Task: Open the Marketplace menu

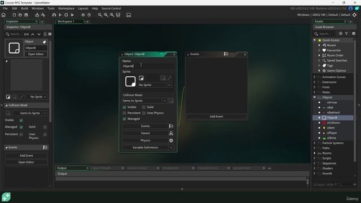Action: pos(66,8)
